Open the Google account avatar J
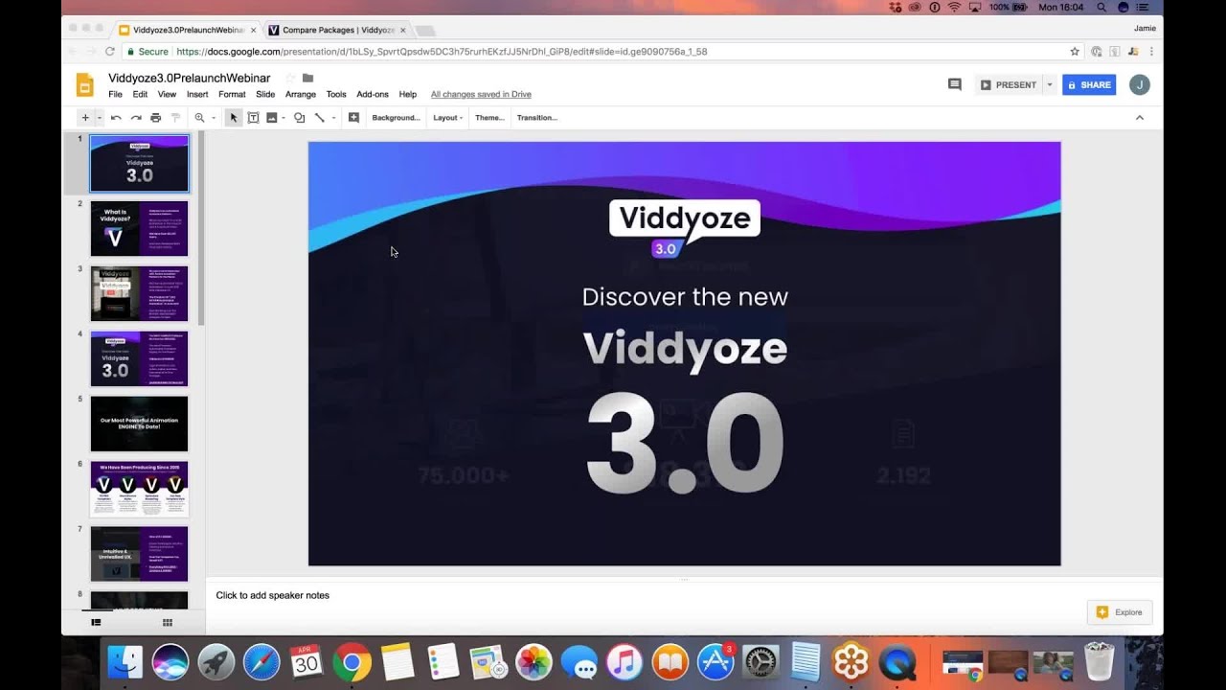1226x690 pixels. point(1139,84)
